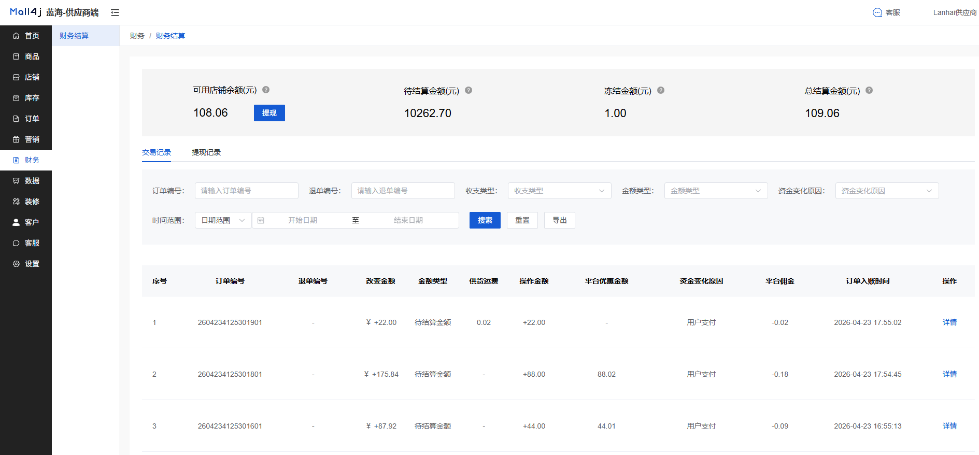
Task: Click the 平台优惠金额 value 88.02
Action: [606, 374]
